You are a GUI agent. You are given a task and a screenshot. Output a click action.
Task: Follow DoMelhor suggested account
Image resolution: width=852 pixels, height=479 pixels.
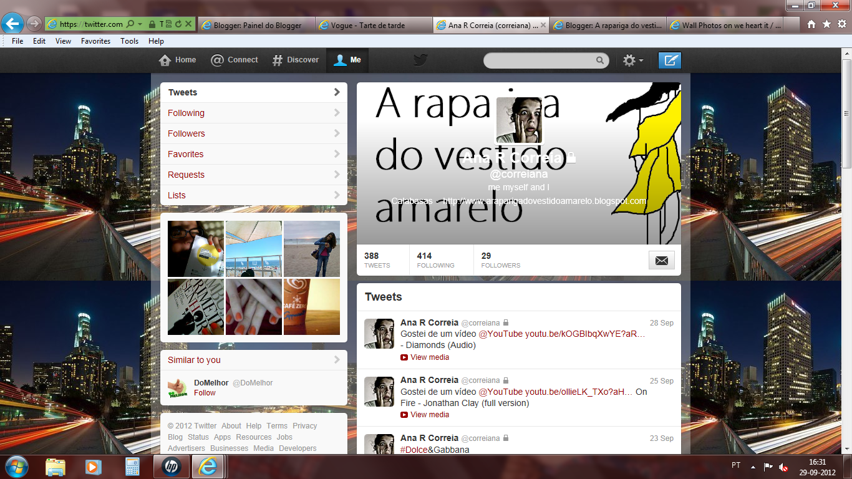click(x=205, y=393)
